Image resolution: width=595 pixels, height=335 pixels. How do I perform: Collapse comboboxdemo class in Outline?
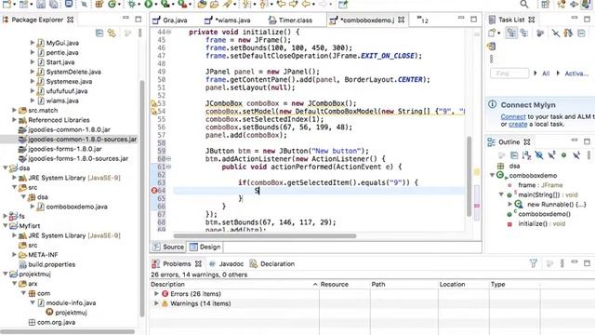tap(492, 176)
